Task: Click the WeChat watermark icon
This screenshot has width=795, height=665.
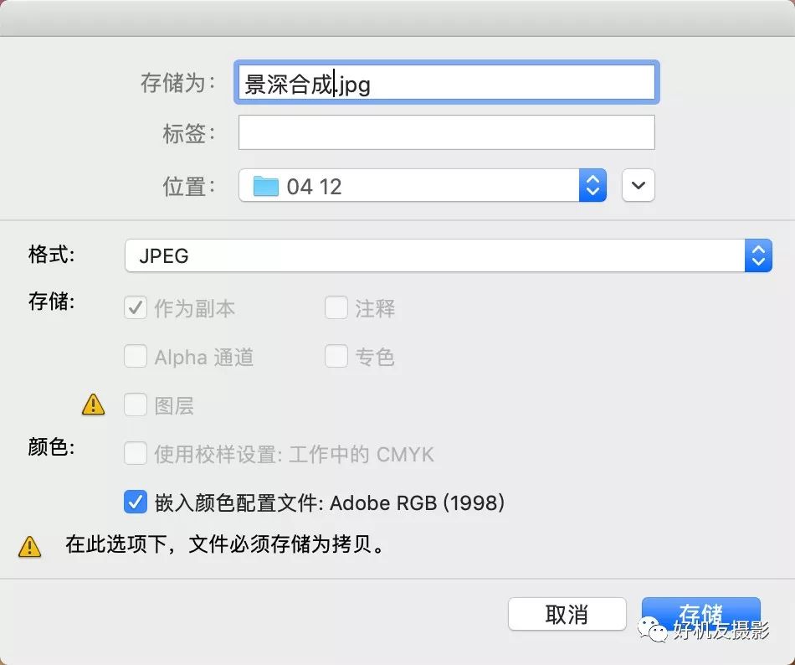Action: pyautogui.click(x=654, y=629)
